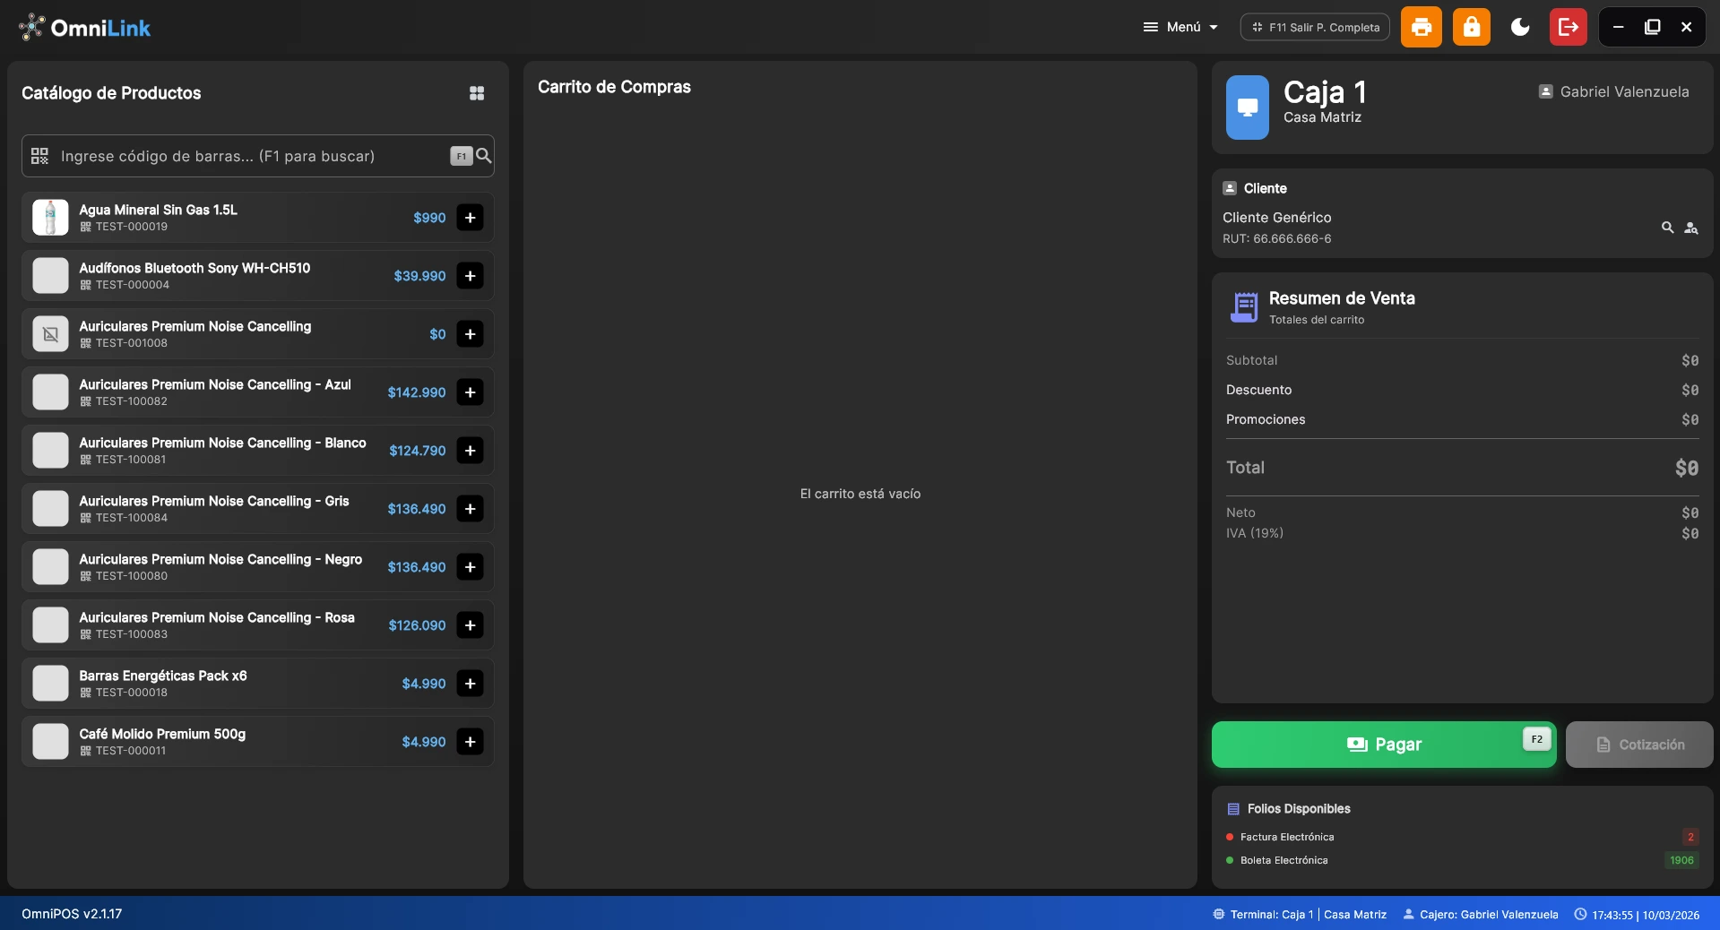
Task: Click the Total amount $0
Action: [x=1687, y=468]
